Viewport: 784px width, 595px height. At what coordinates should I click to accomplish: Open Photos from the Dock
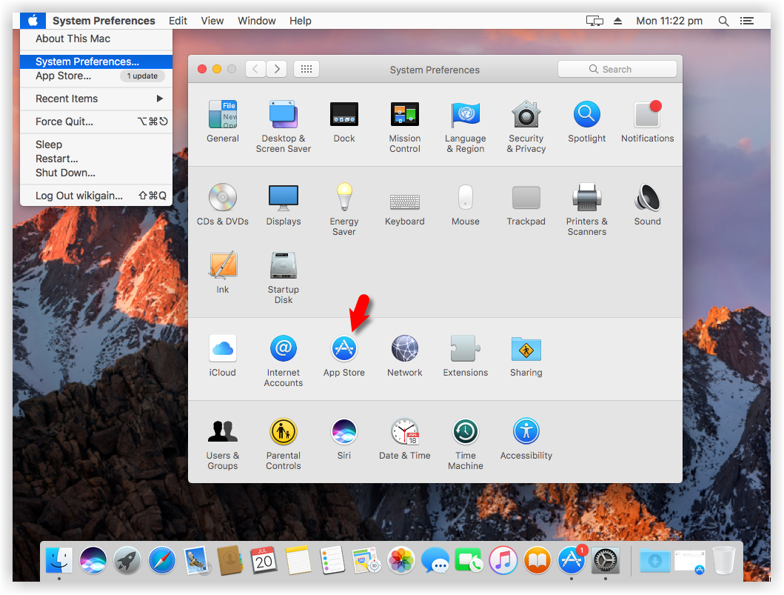pos(401,559)
